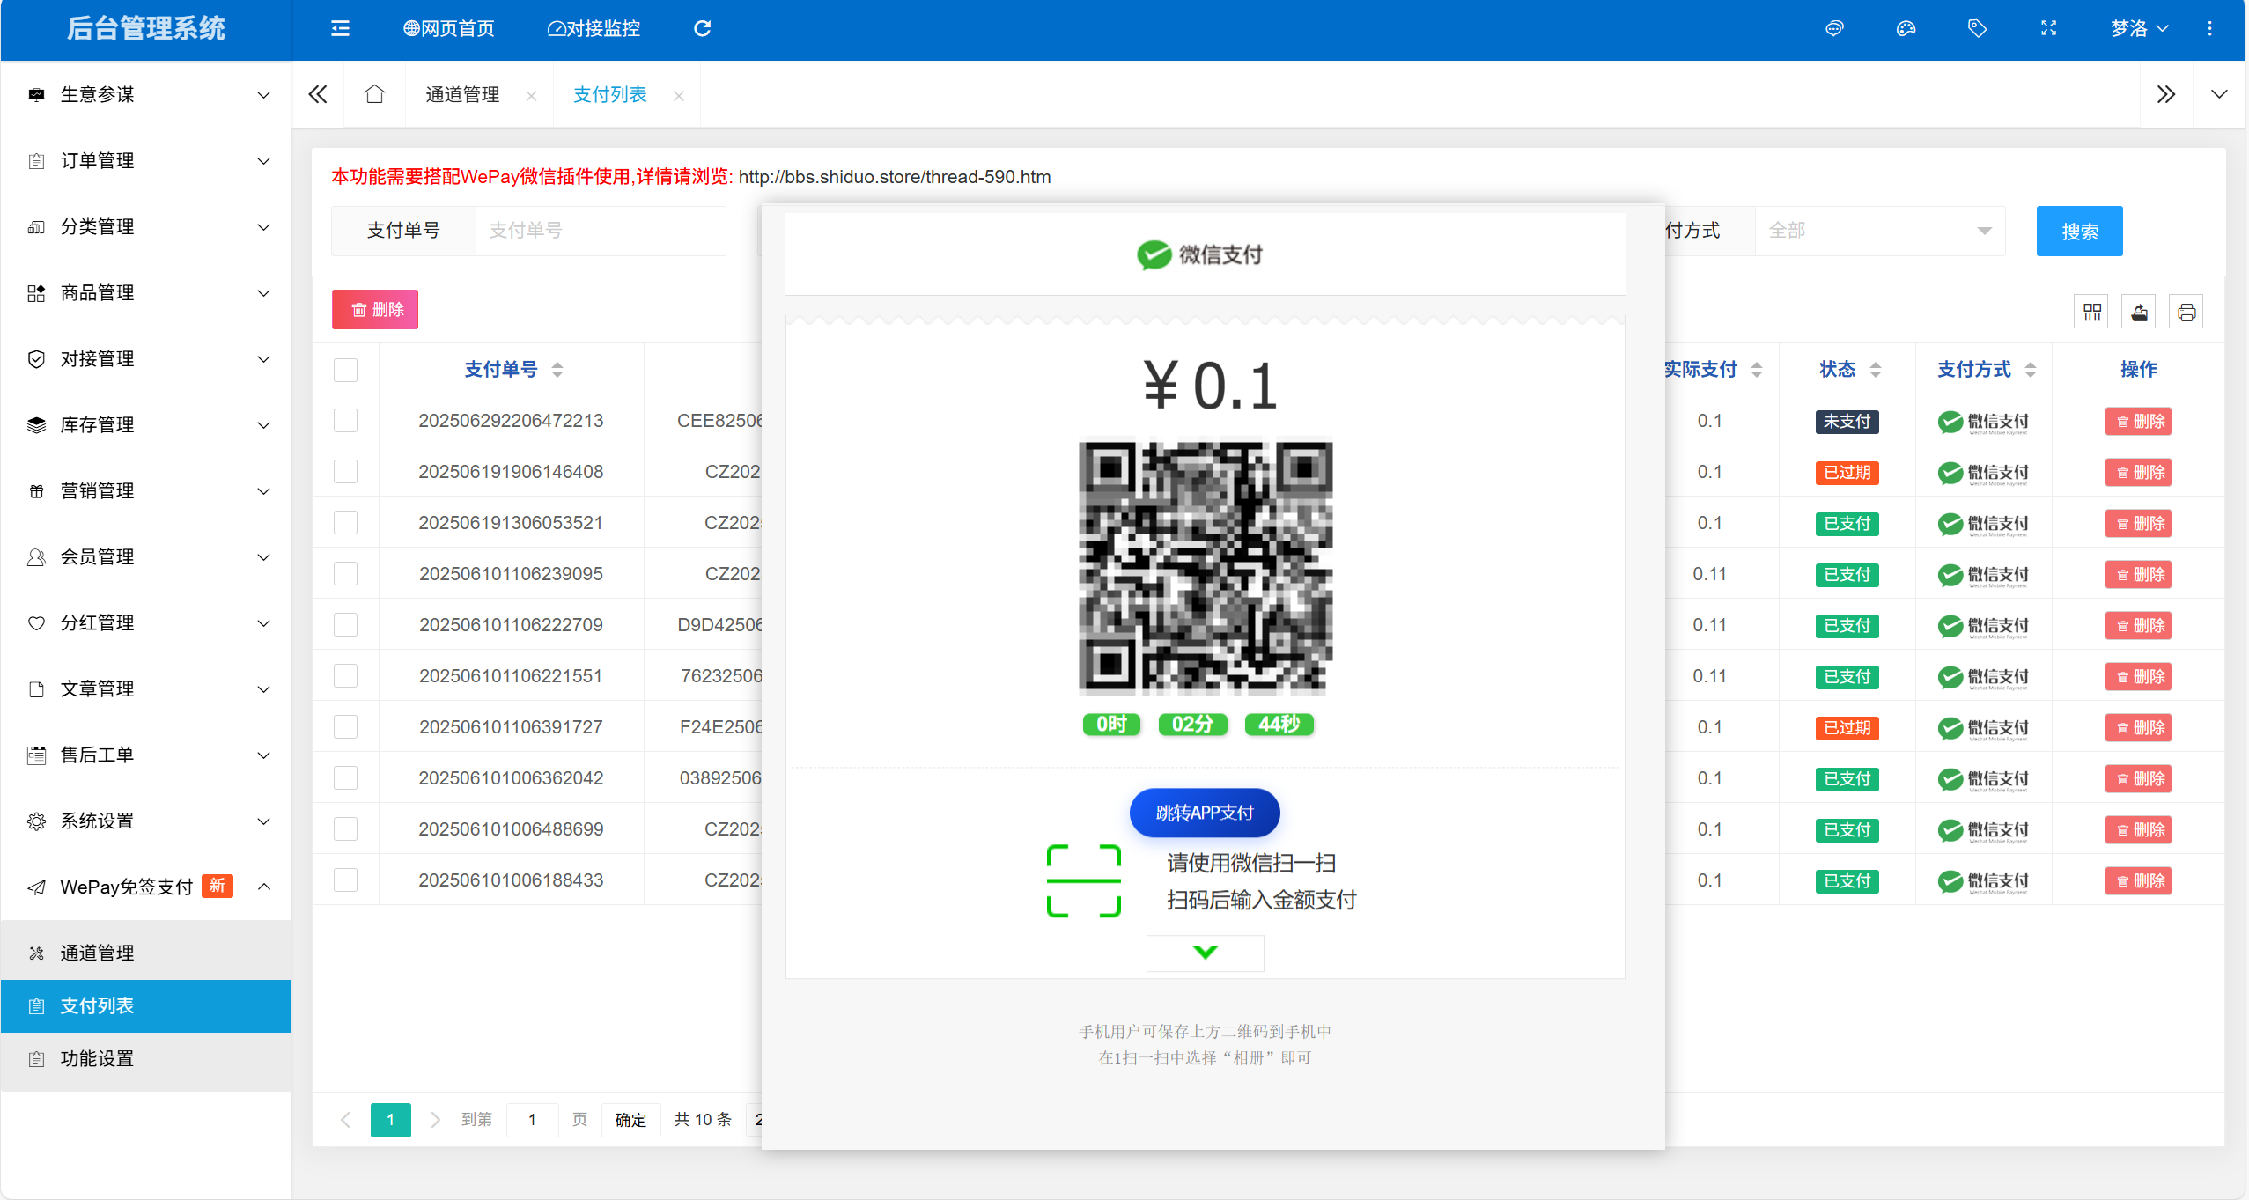Click the fullscreen toggle icon
The width and height of the screenshot is (2249, 1200).
2048,29
